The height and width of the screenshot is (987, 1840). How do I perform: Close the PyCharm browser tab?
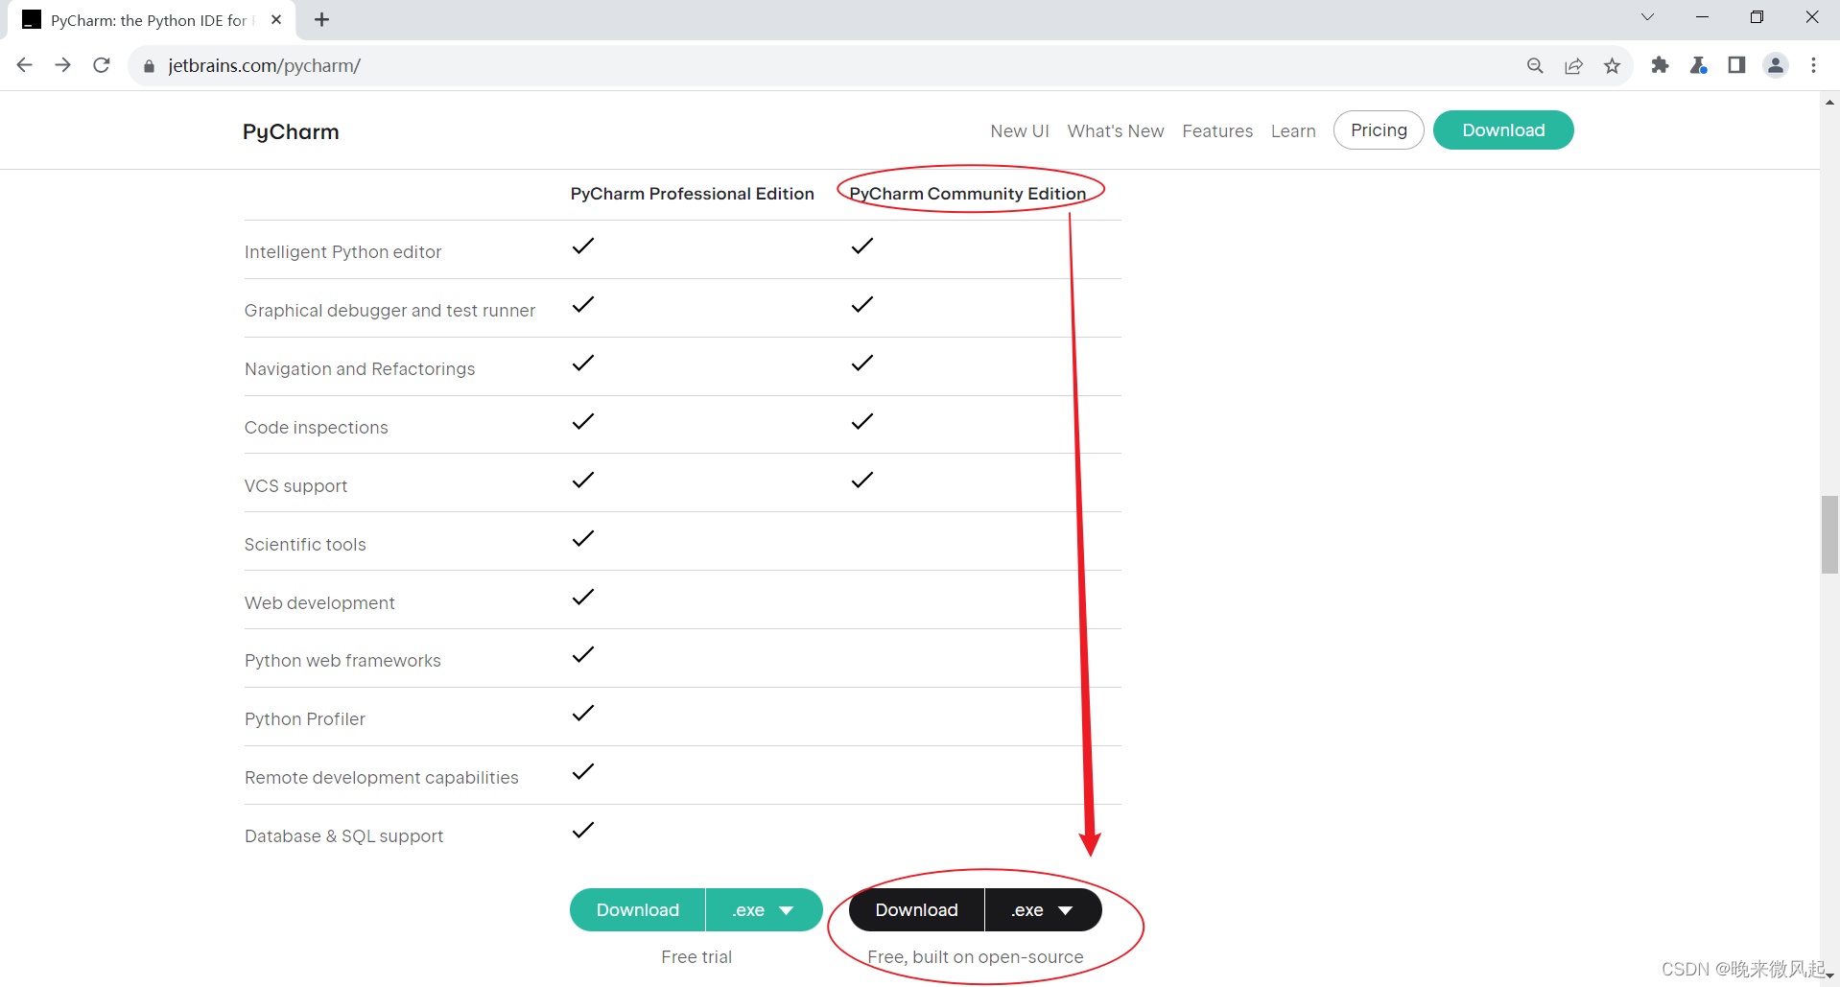click(276, 19)
